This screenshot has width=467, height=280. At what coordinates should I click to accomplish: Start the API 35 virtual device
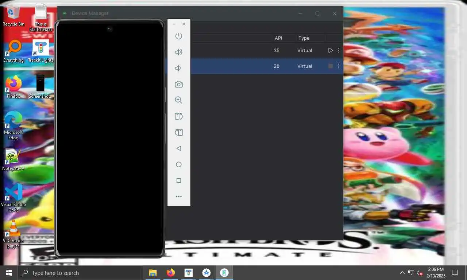(x=330, y=50)
